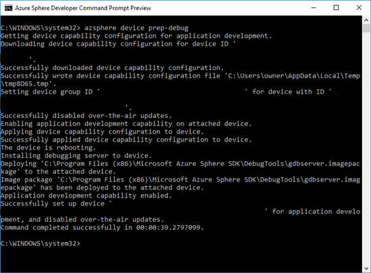Viewport: 371px width, 273px height.
Task: Click 'pment, and disabled over-the-air updates.' line
Action: click(82, 220)
